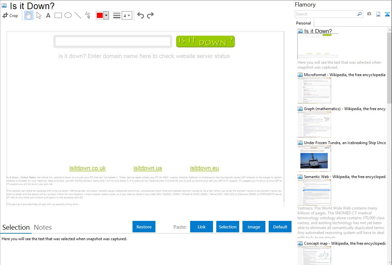Activate the hand pan tool
The height and width of the screenshot is (265, 392).
coord(29,15)
